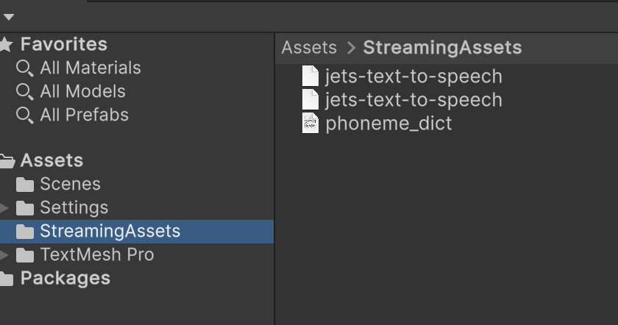Click the Settings folder icon in tree

click(25, 208)
